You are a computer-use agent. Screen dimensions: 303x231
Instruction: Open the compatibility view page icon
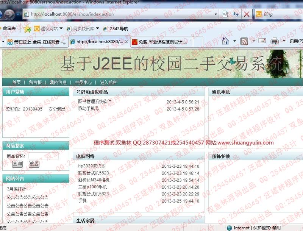225,14
